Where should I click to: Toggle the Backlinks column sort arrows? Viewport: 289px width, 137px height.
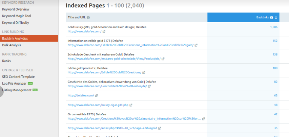pyautogui.click(x=276, y=18)
